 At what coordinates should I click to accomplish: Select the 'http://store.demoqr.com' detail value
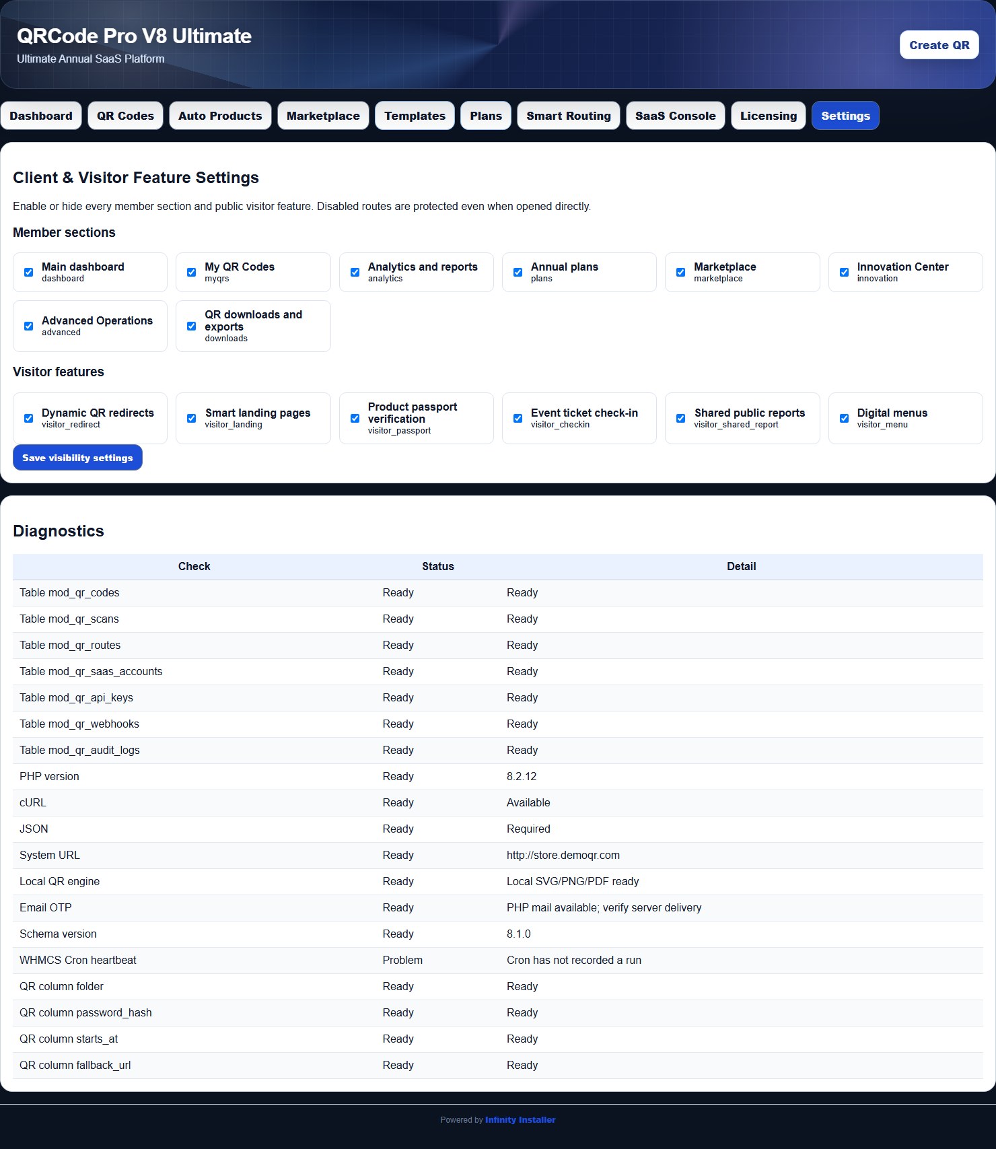pyautogui.click(x=563, y=855)
